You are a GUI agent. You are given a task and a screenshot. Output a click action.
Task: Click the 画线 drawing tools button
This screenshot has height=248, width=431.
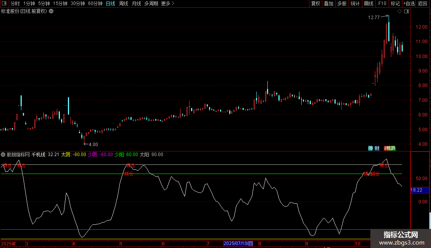[368, 3]
